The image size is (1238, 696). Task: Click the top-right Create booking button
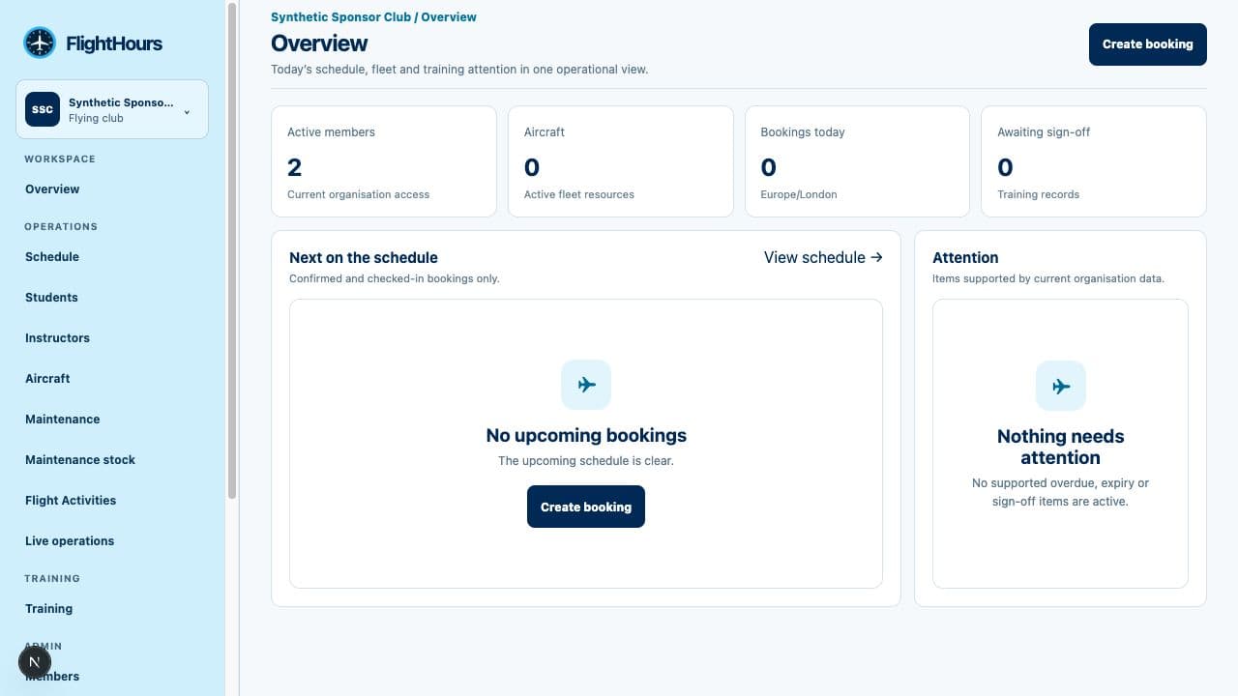point(1148,44)
